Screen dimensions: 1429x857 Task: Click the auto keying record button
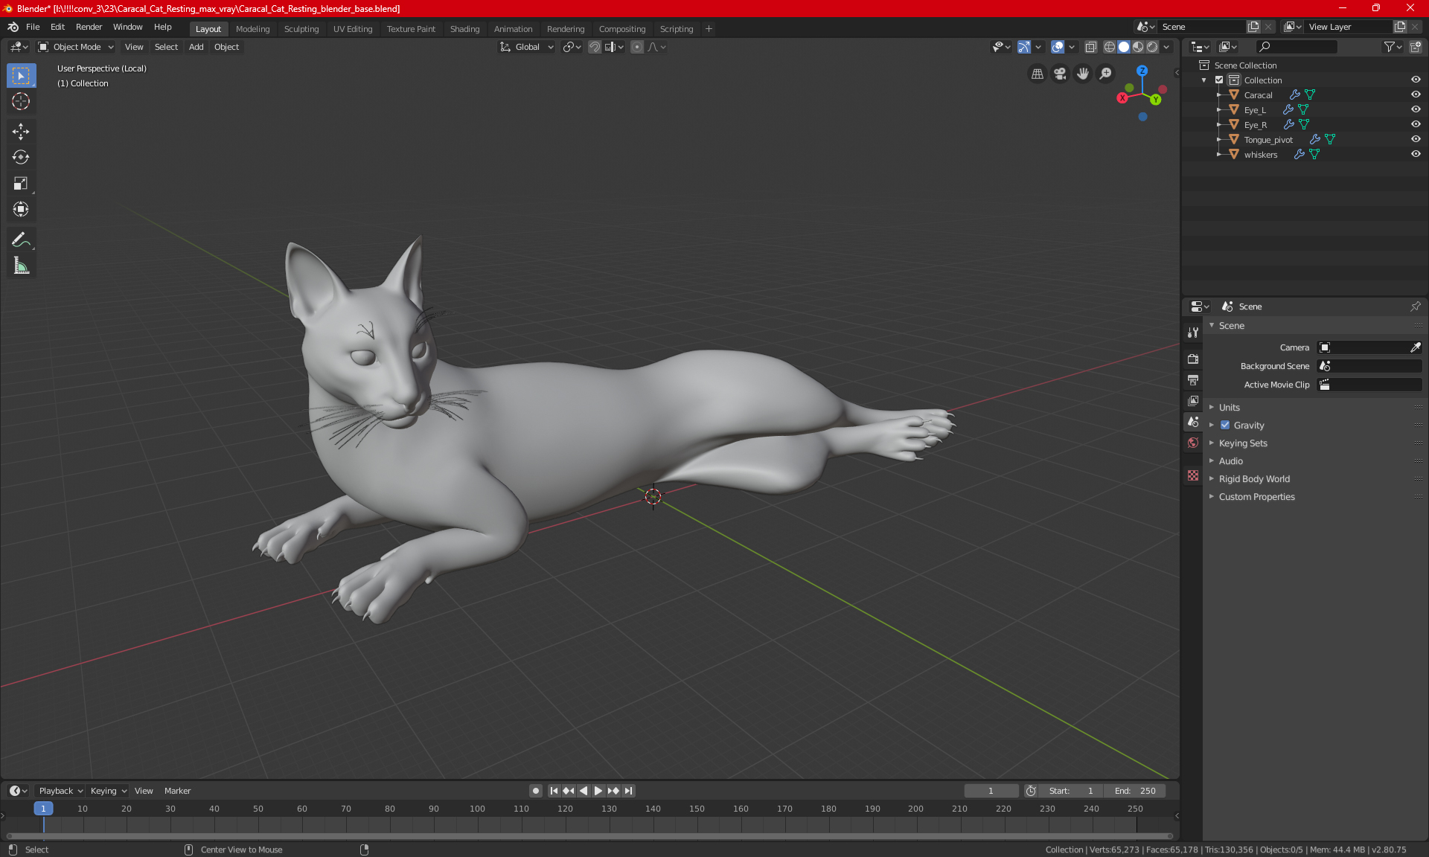coord(536,791)
